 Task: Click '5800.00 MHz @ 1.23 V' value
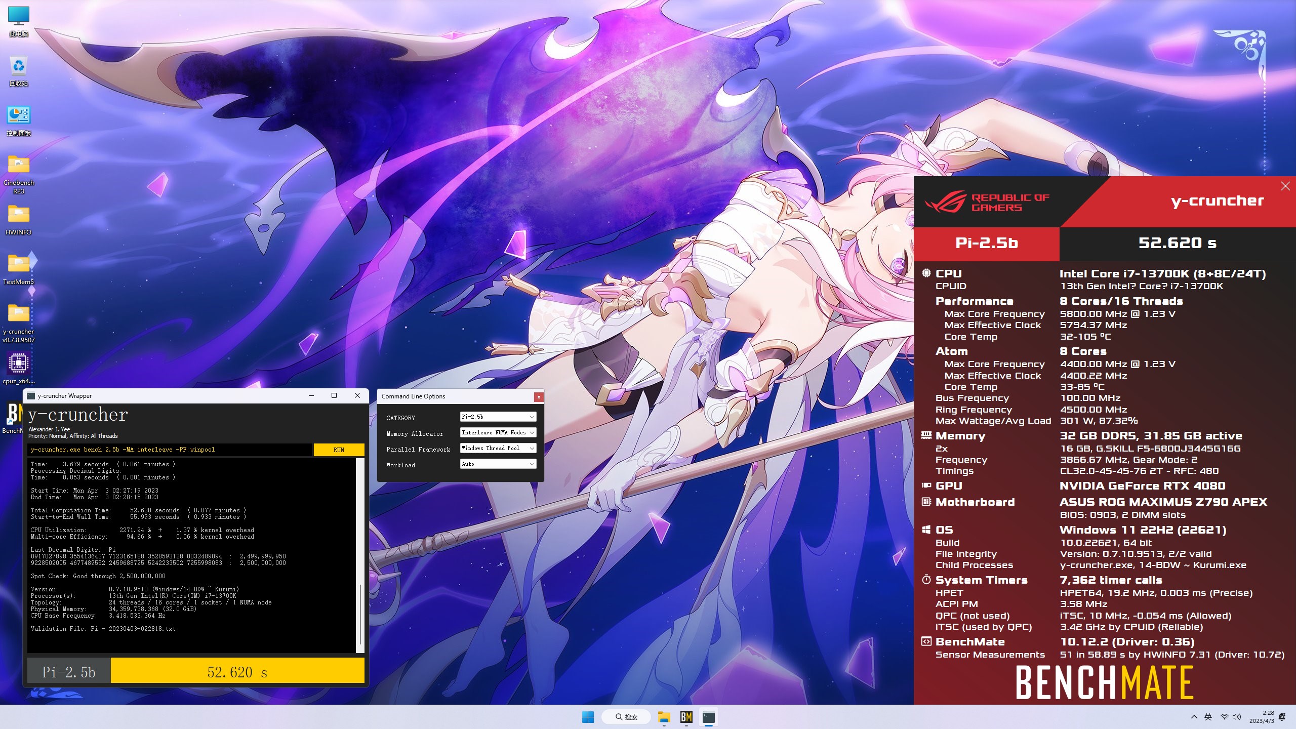(x=1117, y=314)
